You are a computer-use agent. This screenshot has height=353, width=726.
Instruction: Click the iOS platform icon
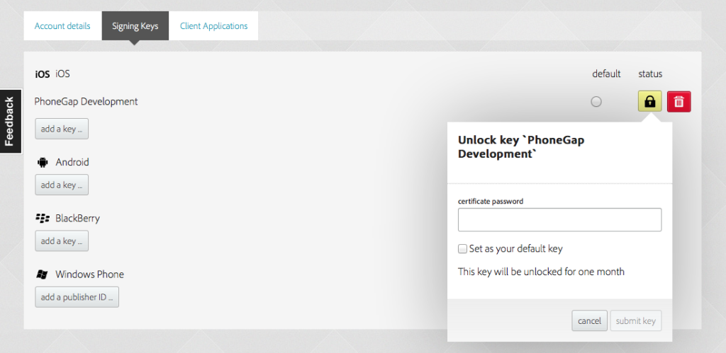coord(42,74)
